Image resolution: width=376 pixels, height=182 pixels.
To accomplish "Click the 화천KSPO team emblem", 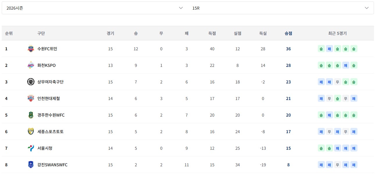I will click(x=31, y=65).
